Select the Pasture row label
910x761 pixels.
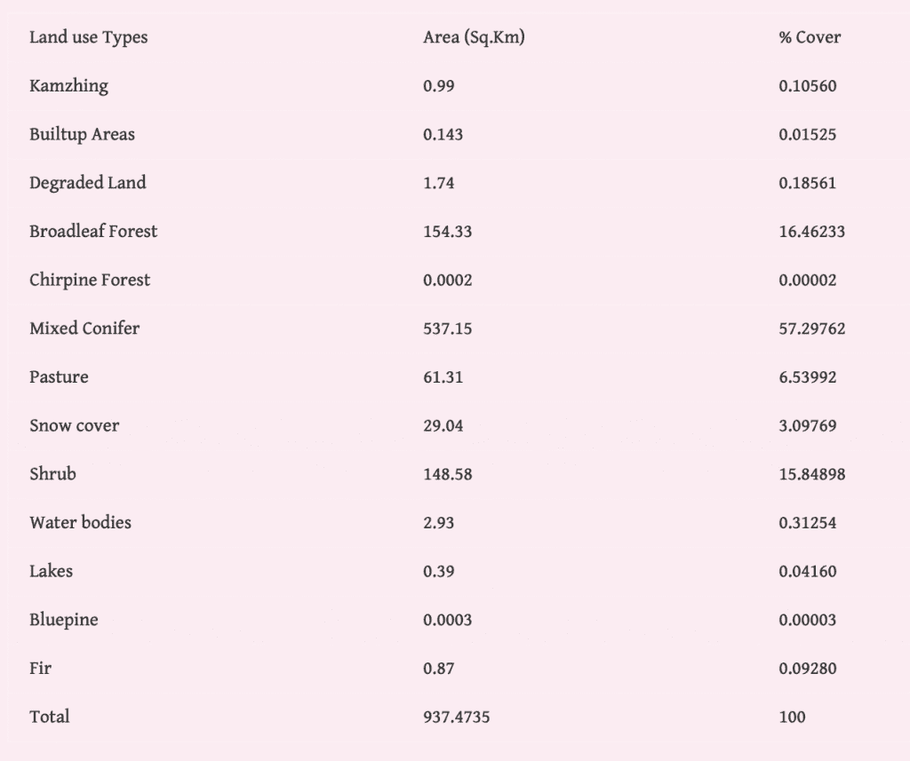point(59,377)
